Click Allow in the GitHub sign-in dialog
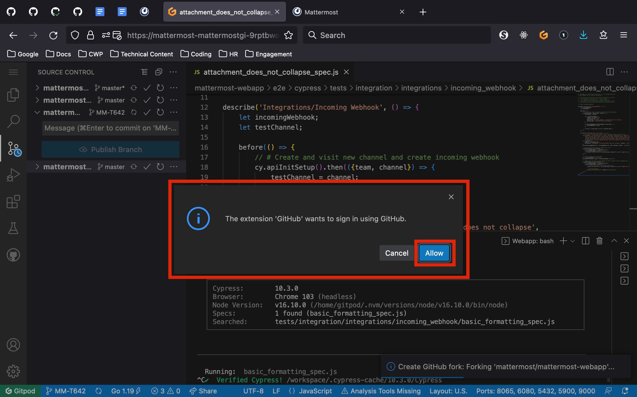This screenshot has height=397, width=637. point(434,253)
